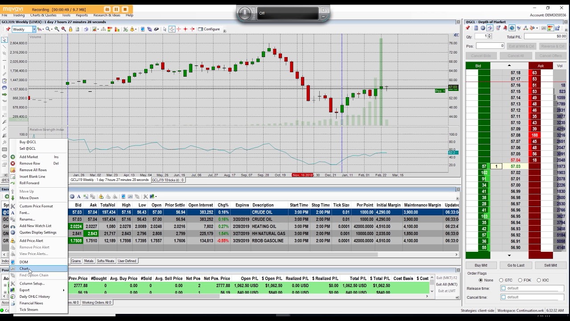Screen dimensions: 570x321
Task: Click the zoom in magnifier on chart toolbar
Action: (x=57, y=29)
